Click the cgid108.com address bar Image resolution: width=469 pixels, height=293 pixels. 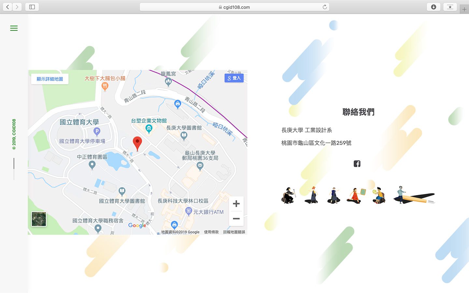234,7
